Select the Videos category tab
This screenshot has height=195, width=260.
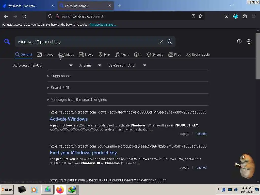pyautogui.click(x=66, y=55)
